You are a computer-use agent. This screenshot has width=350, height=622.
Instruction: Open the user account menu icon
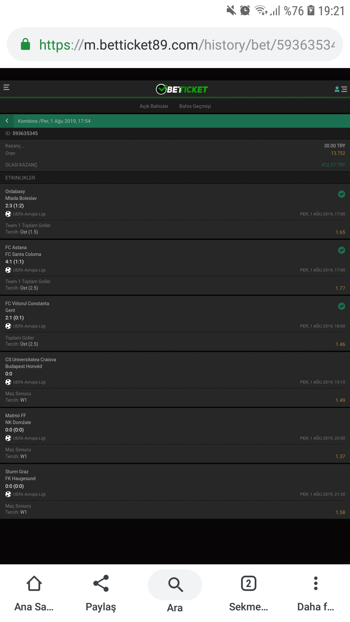[x=341, y=89]
